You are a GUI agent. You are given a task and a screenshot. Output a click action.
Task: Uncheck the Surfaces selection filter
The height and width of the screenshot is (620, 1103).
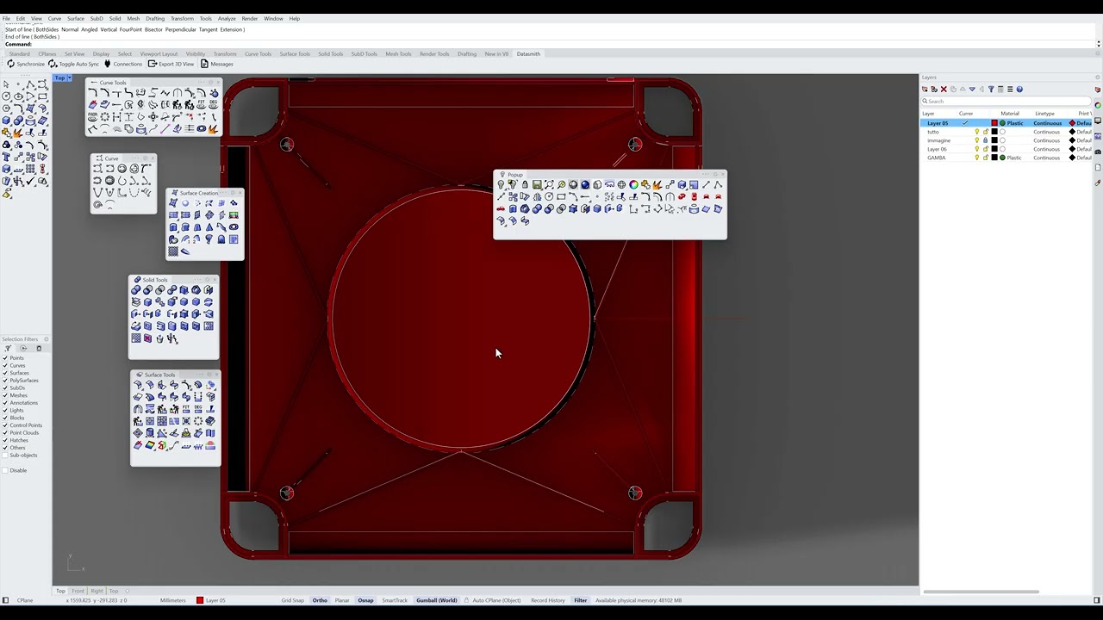tap(4, 373)
